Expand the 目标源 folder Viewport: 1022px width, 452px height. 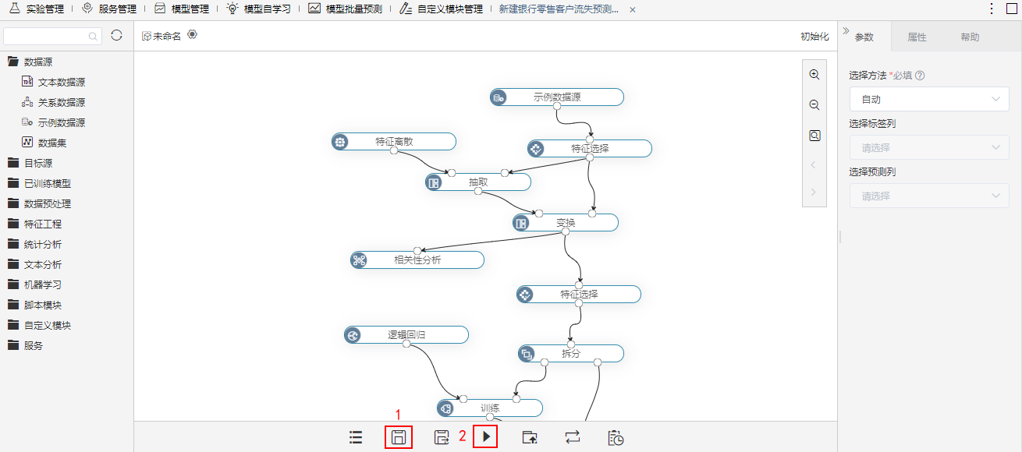click(x=30, y=163)
